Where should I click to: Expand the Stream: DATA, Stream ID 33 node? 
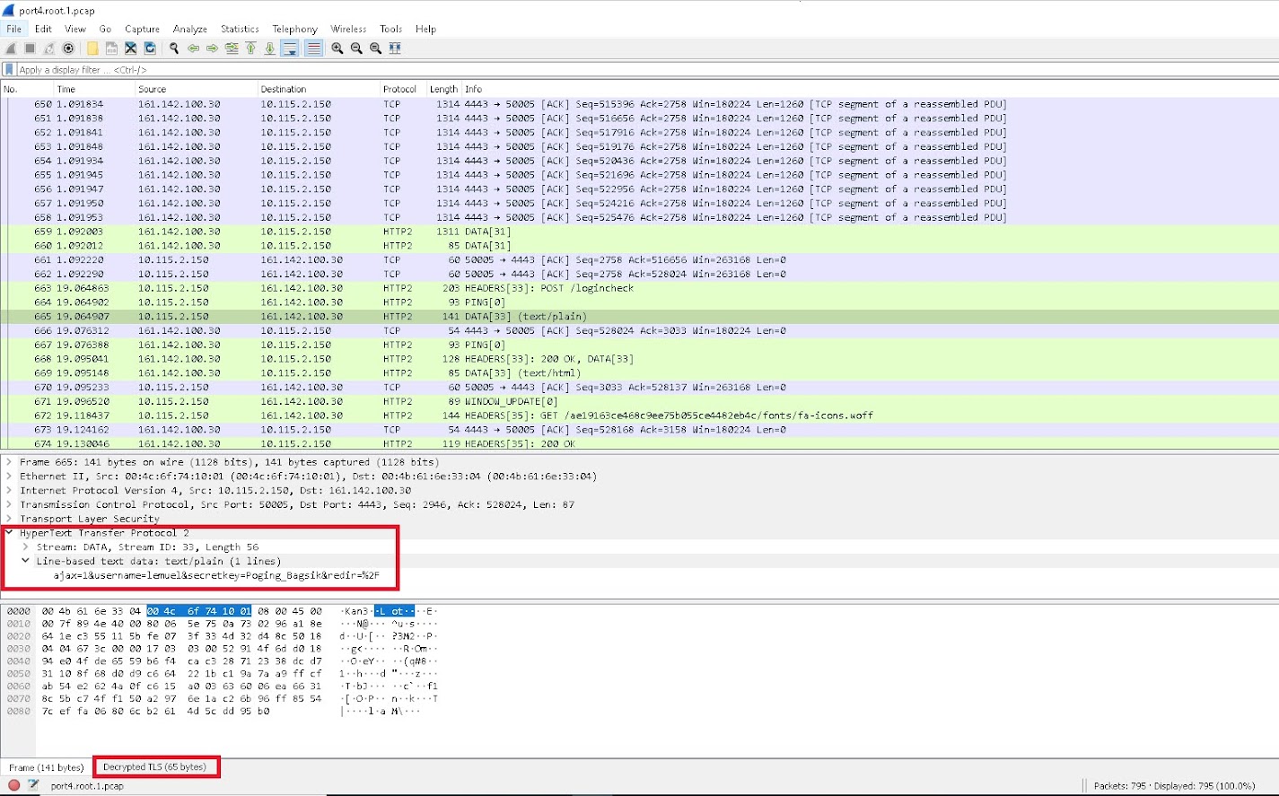(25, 547)
